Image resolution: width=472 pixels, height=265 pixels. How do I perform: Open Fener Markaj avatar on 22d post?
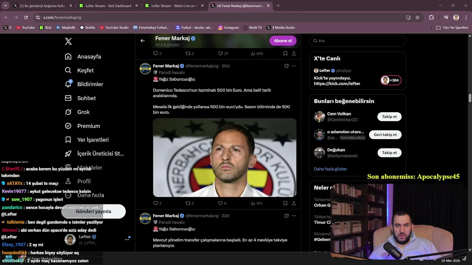tap(145, 218)
